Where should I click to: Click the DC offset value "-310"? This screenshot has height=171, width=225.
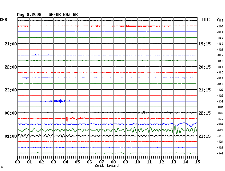220,44
